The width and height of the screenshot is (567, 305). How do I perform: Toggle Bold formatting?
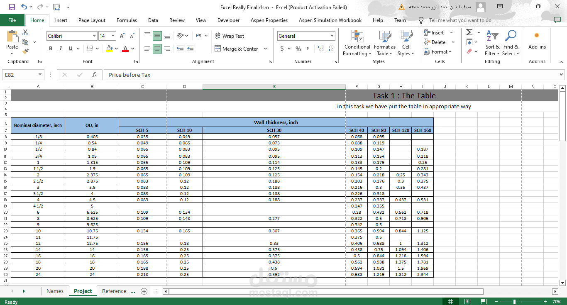pyautogui.click(x=51, y=49)
